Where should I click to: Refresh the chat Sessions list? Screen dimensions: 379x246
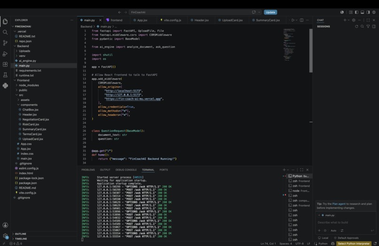click(x=356, y=26)
